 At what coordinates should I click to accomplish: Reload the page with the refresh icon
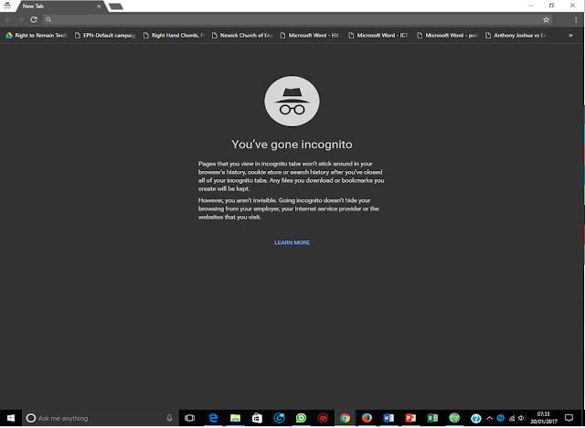click(x=34, y=20)
